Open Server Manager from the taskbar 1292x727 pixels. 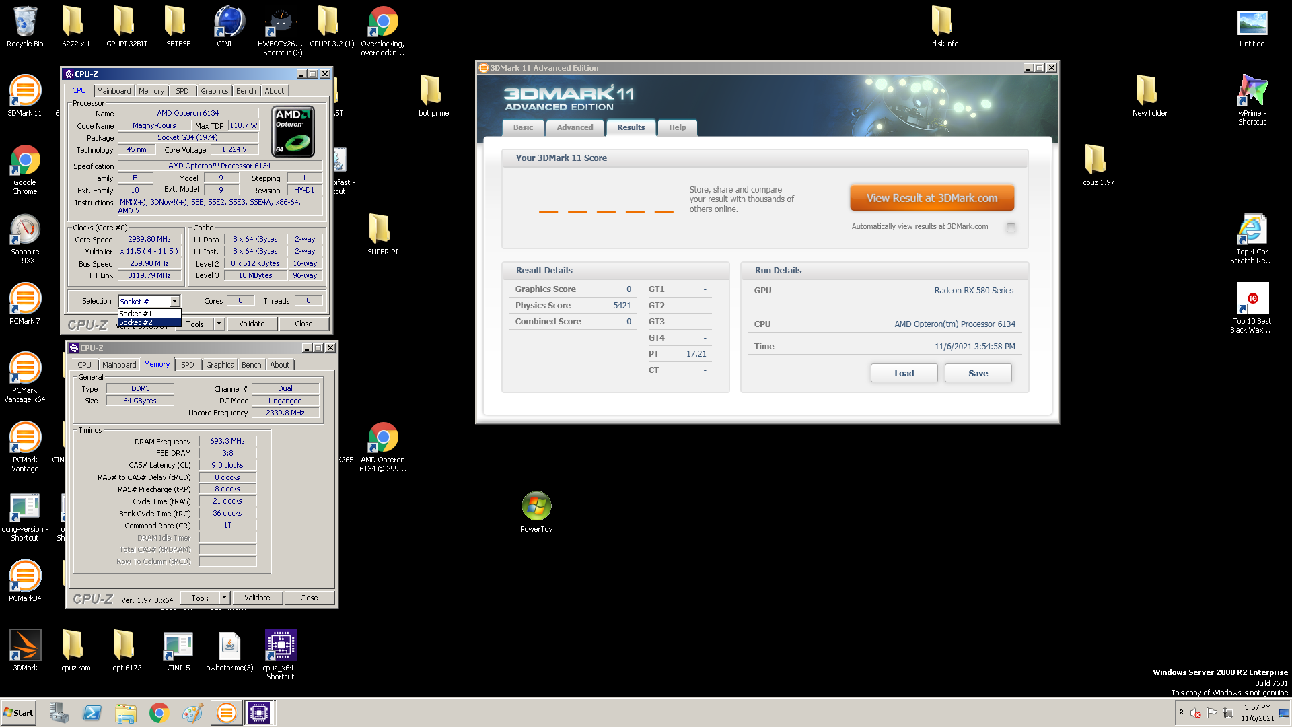coord(59,713)
